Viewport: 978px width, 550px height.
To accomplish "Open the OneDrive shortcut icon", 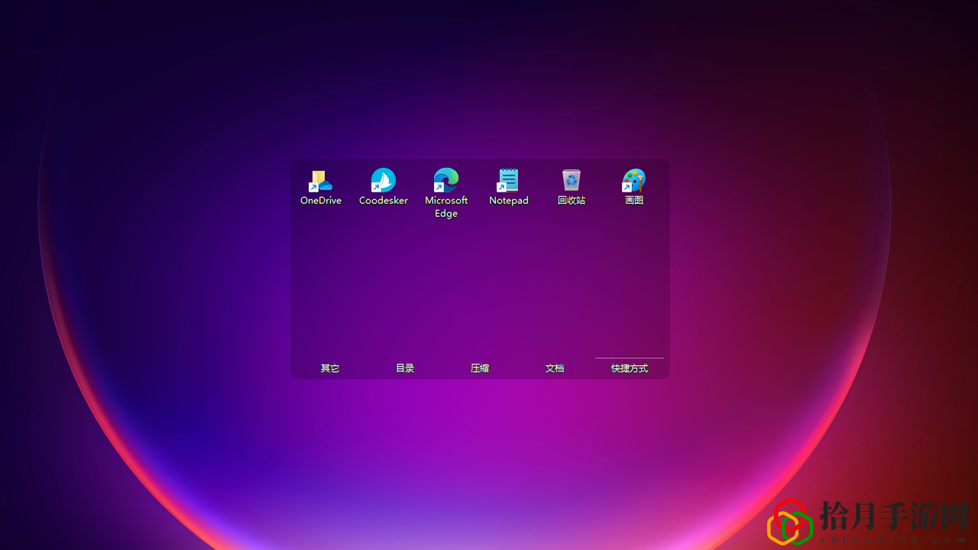I will pos(321,181).
